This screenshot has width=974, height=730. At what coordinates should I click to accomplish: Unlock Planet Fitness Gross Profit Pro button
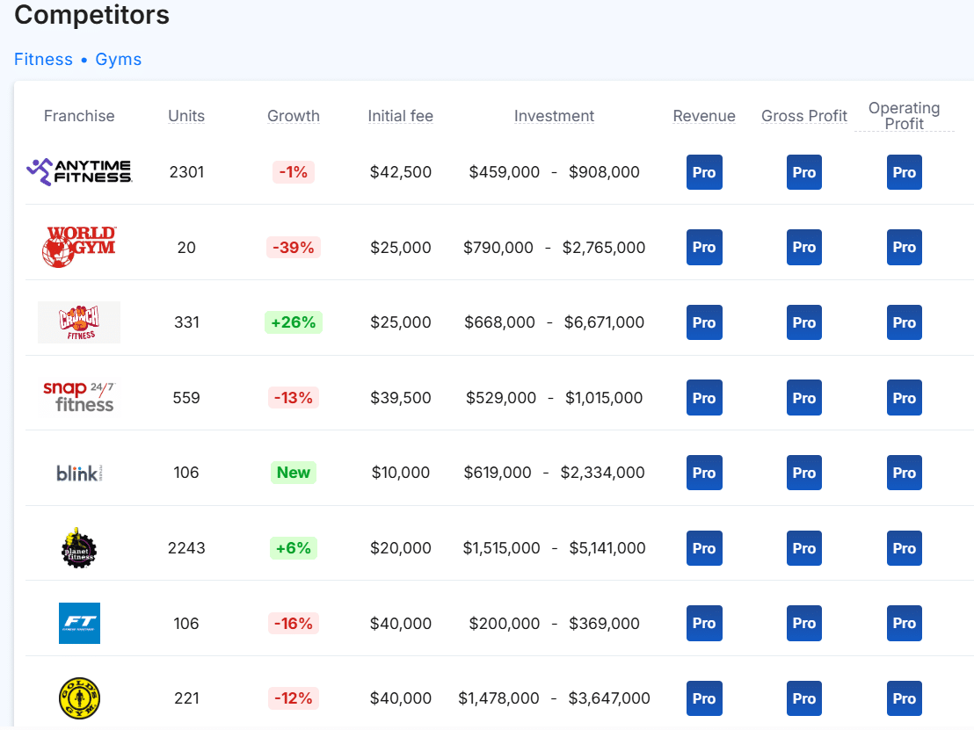tap(803, 548)
